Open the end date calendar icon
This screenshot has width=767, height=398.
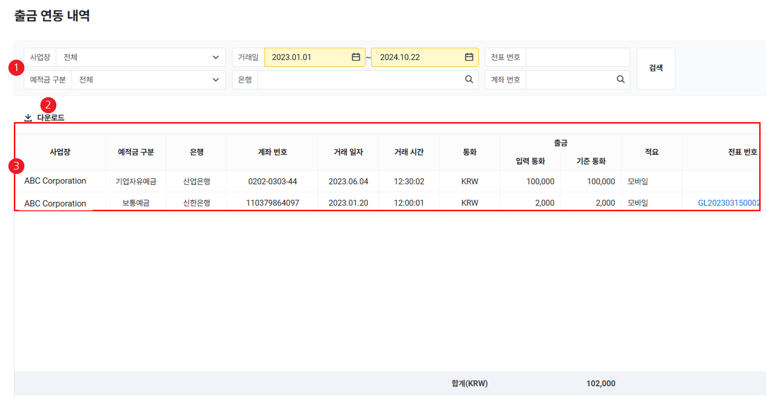pyautogui.click(x=469, y=57)
